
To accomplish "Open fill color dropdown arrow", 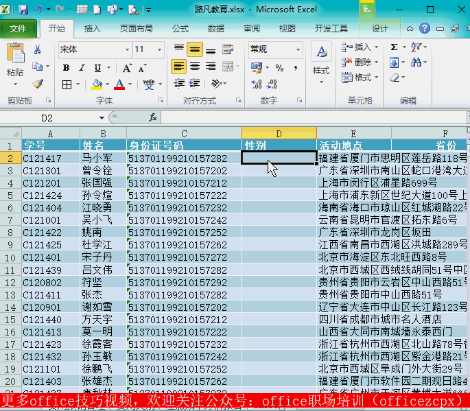I will tap(107, 84).
